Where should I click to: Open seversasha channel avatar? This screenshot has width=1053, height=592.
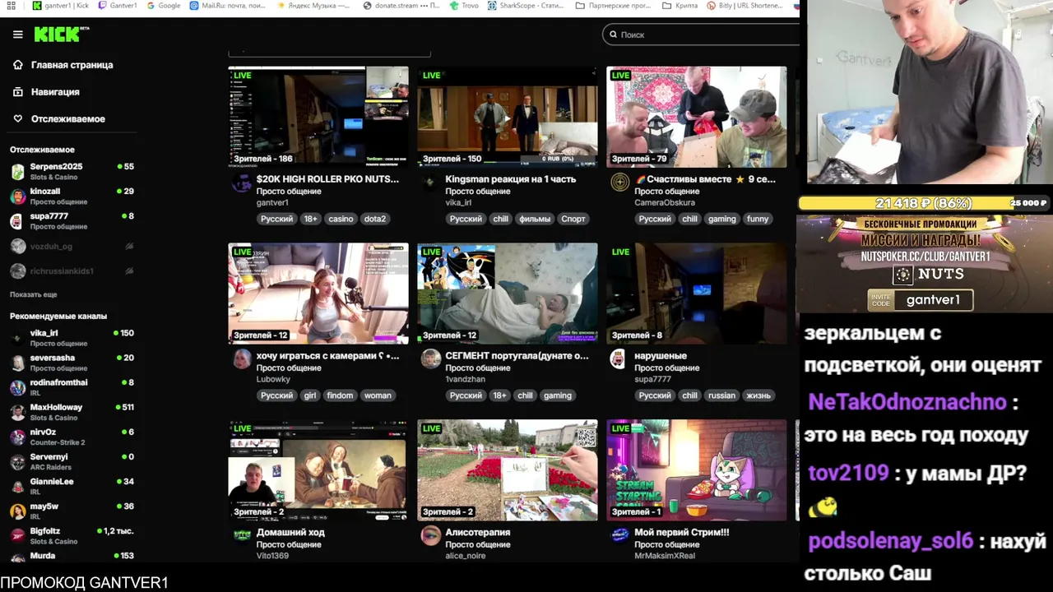pyautogui.click(x=17, y=363)
